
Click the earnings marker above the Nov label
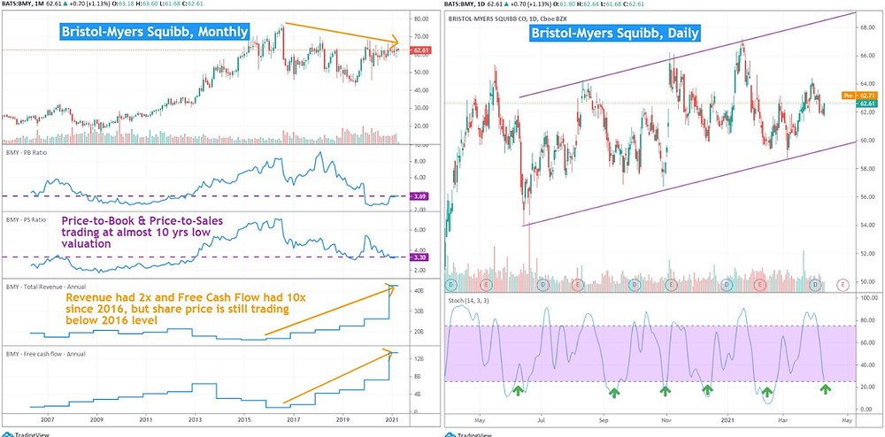point(671,284)
